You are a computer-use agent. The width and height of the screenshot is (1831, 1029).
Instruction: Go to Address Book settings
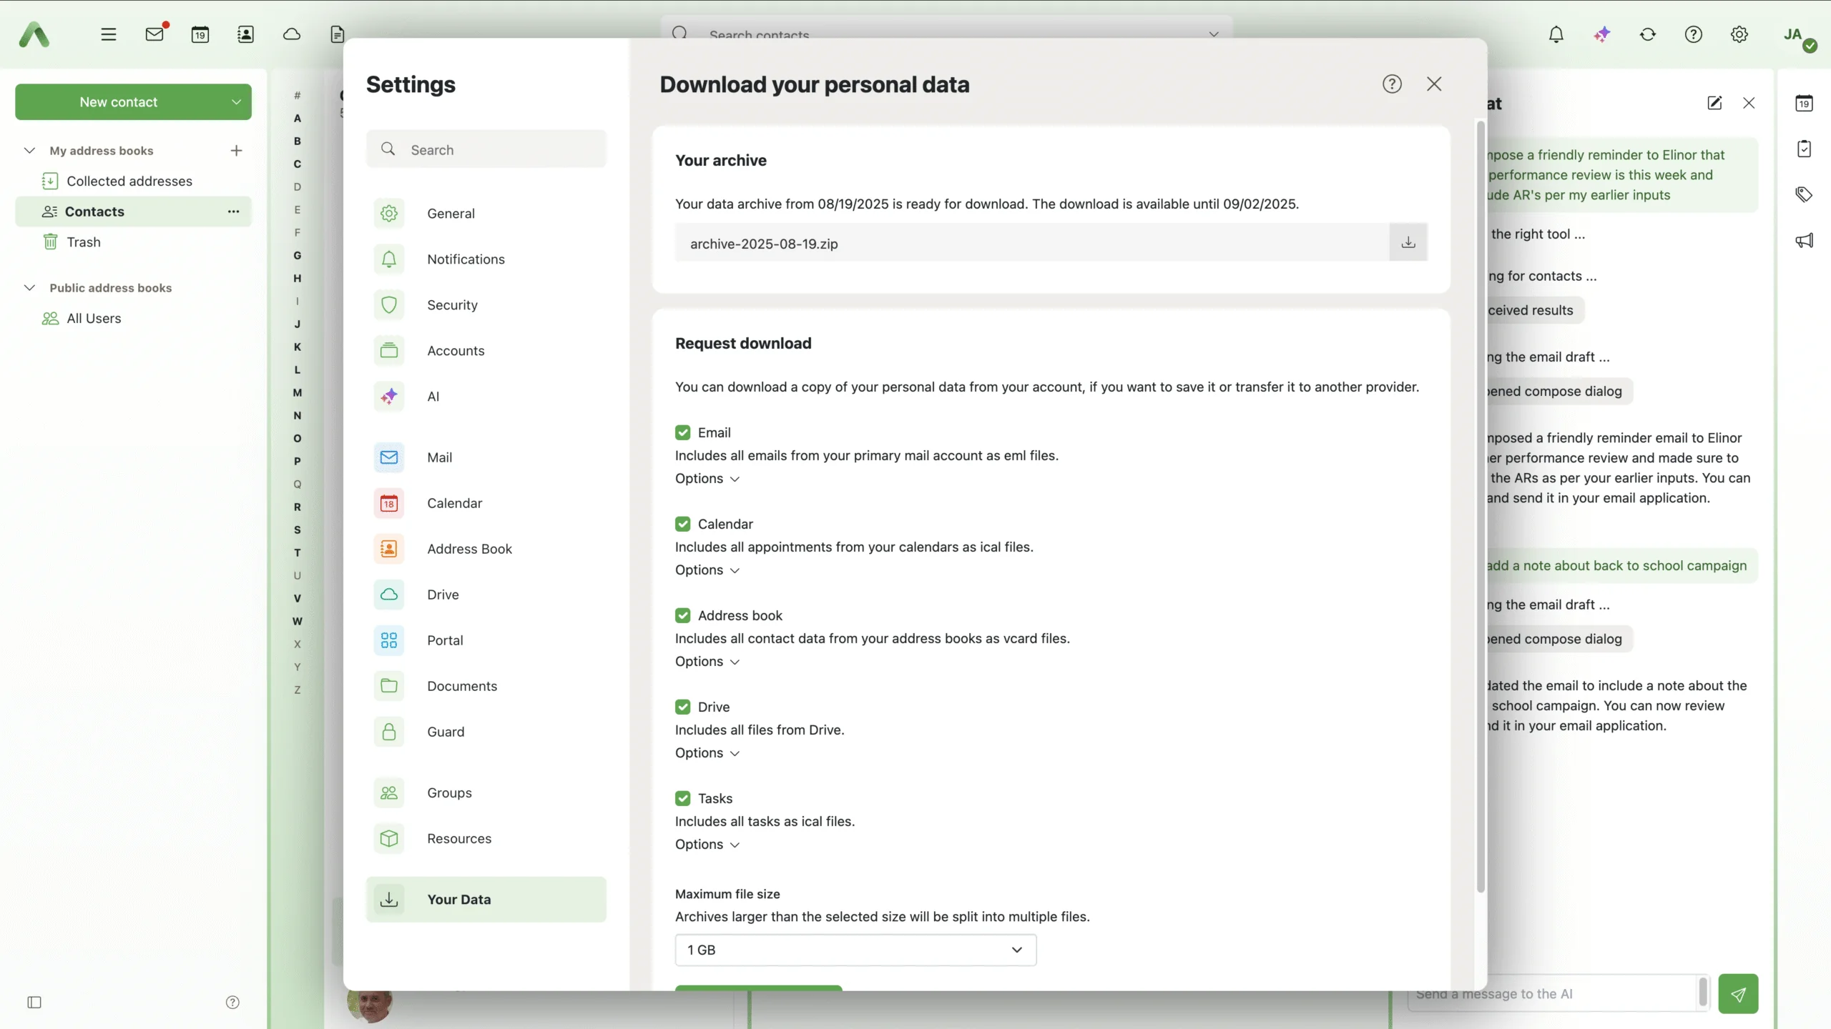(x=469, y=549)
